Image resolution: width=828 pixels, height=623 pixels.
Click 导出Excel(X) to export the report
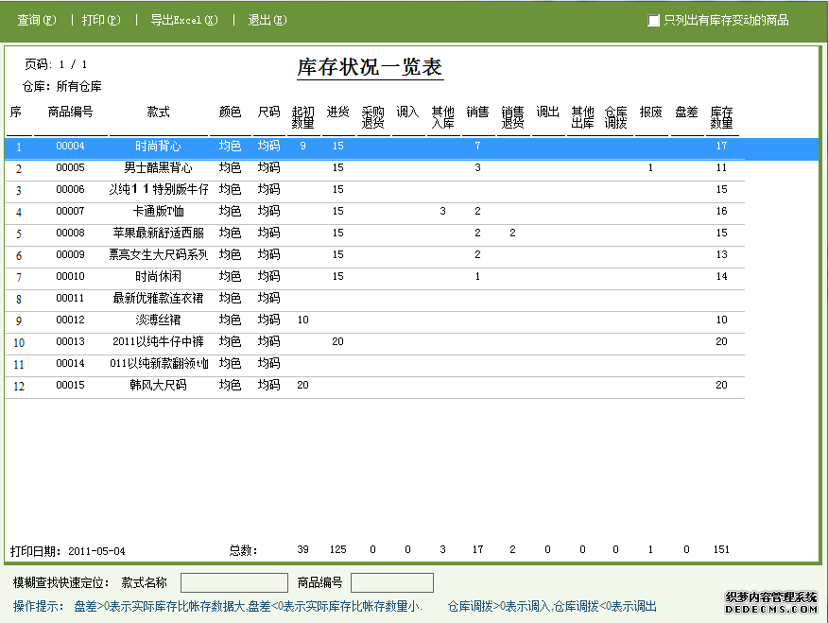point(183,19)
